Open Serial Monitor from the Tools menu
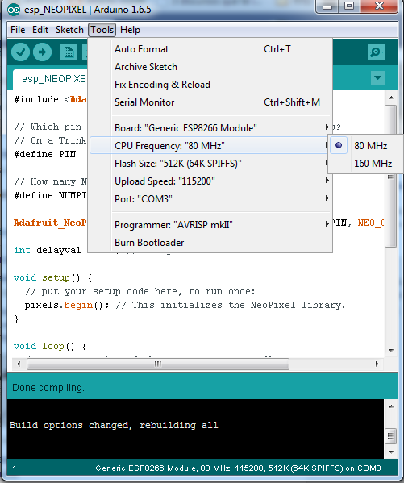 click(x=210, y=102)
